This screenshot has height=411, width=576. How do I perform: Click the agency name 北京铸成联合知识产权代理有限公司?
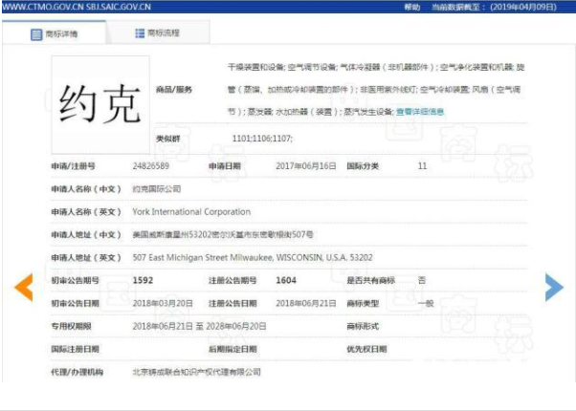point(196,372)
